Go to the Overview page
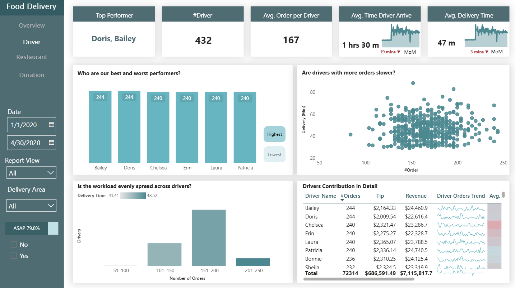This screenshot has height=288, width=515. [x=32, y=25]
